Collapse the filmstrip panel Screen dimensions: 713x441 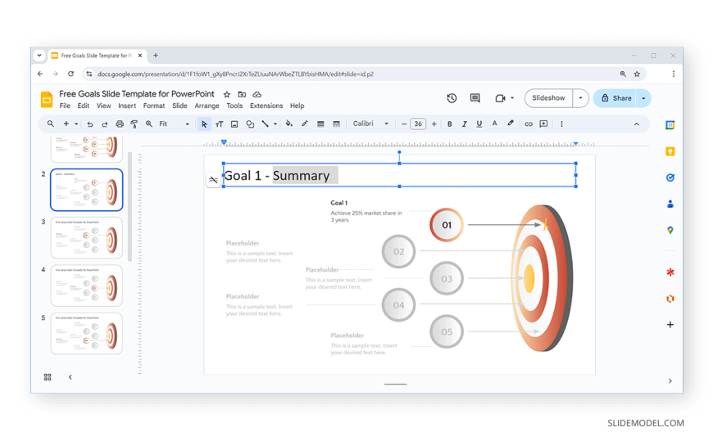click(70, 377)
